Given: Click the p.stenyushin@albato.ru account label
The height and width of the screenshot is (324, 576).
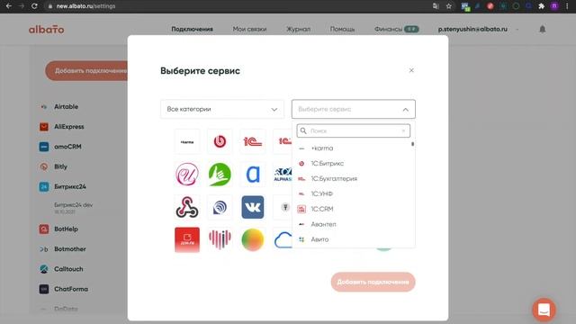Looking at the screenshot, I should (x=472, y=29).
